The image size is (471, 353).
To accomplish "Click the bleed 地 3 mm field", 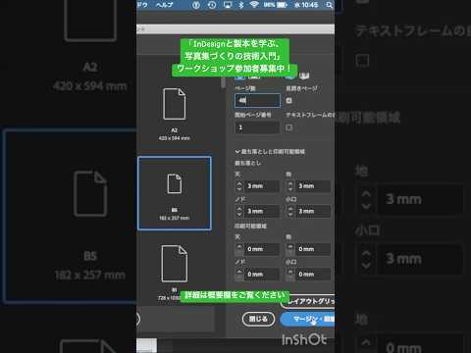I will coord(313,186).
